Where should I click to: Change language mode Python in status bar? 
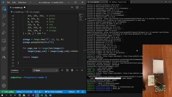click(71, 92)
